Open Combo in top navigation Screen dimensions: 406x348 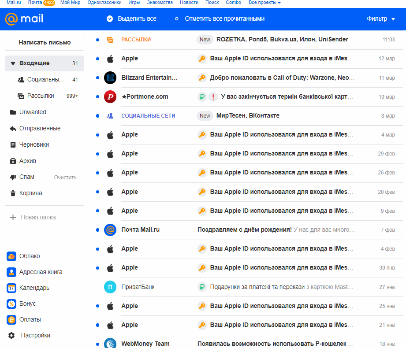pos(233,3)
